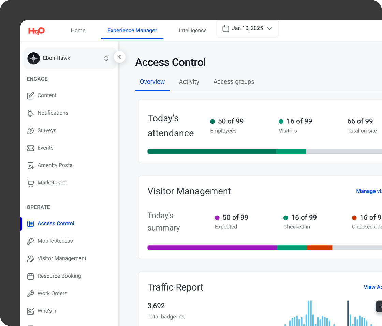Viewport: 382px width, 326px height.
Task: Click the Visitor Management person icon
Action: [30, 259]
